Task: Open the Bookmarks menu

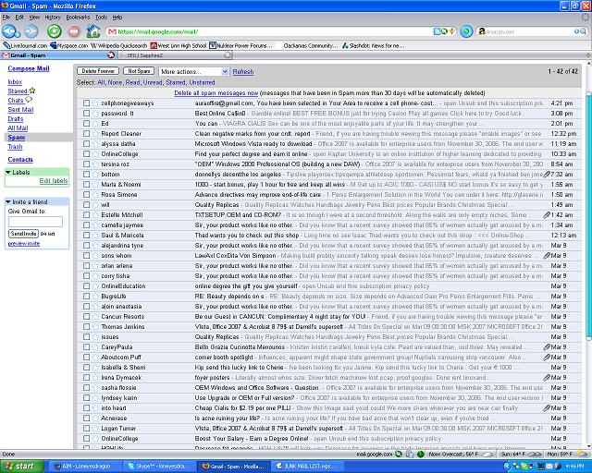Action: click(78, 18)
